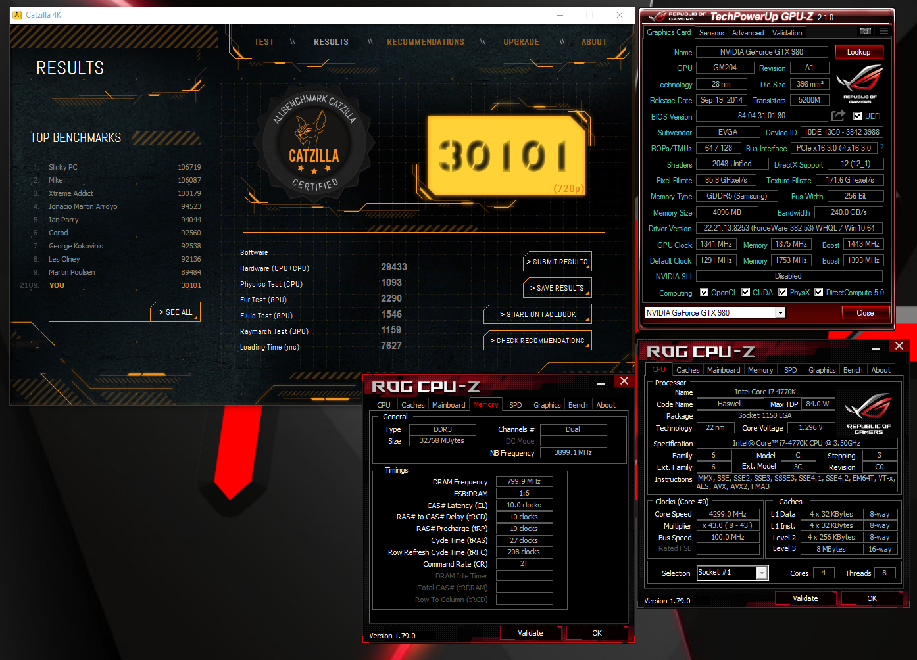
Task: Click SHARE ON FACEBOOK button
Action: pos(537,314)
